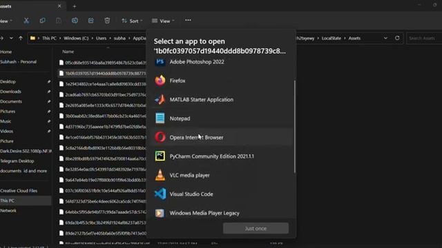
Task: Open Network in navigation pane
Action: [8, 210]
